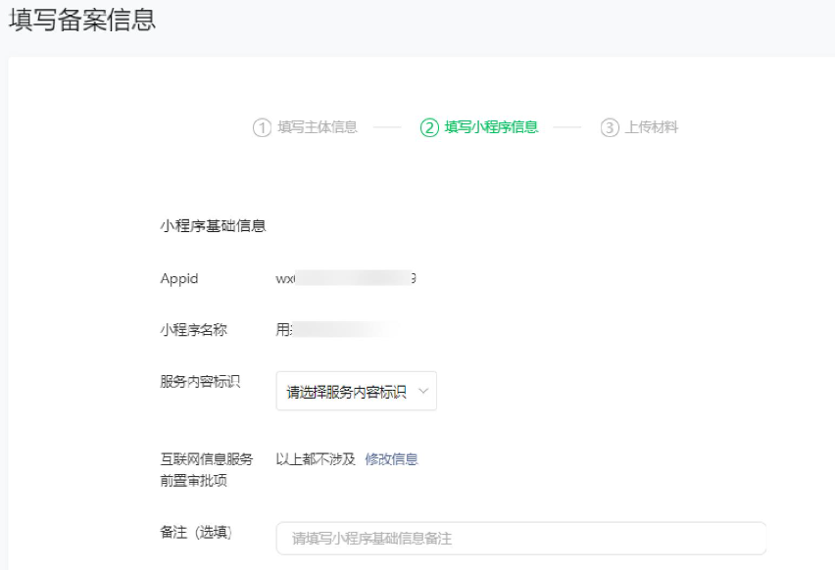Image resolution: width=835 pixels, height=570 pixels.
Task: Click the 小程序基础信息 section heading
Action: (213, 226)
